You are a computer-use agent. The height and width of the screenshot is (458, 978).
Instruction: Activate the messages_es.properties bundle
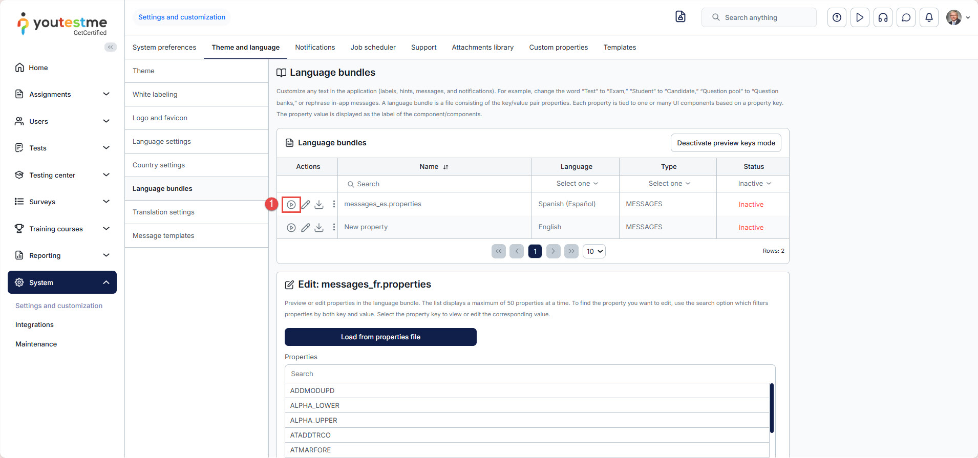coord(291,205)
